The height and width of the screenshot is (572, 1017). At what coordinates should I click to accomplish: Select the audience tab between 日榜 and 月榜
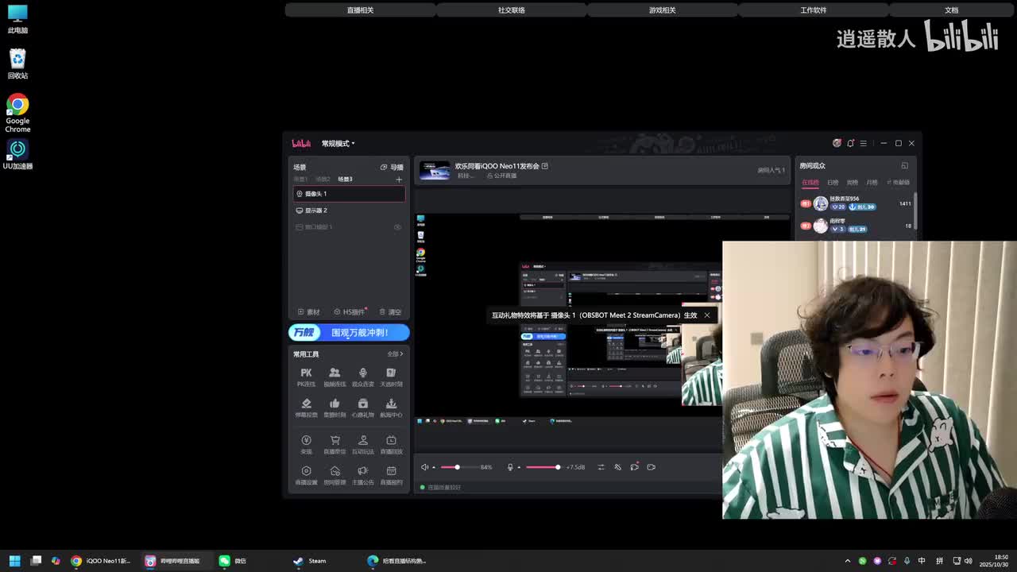852,183
